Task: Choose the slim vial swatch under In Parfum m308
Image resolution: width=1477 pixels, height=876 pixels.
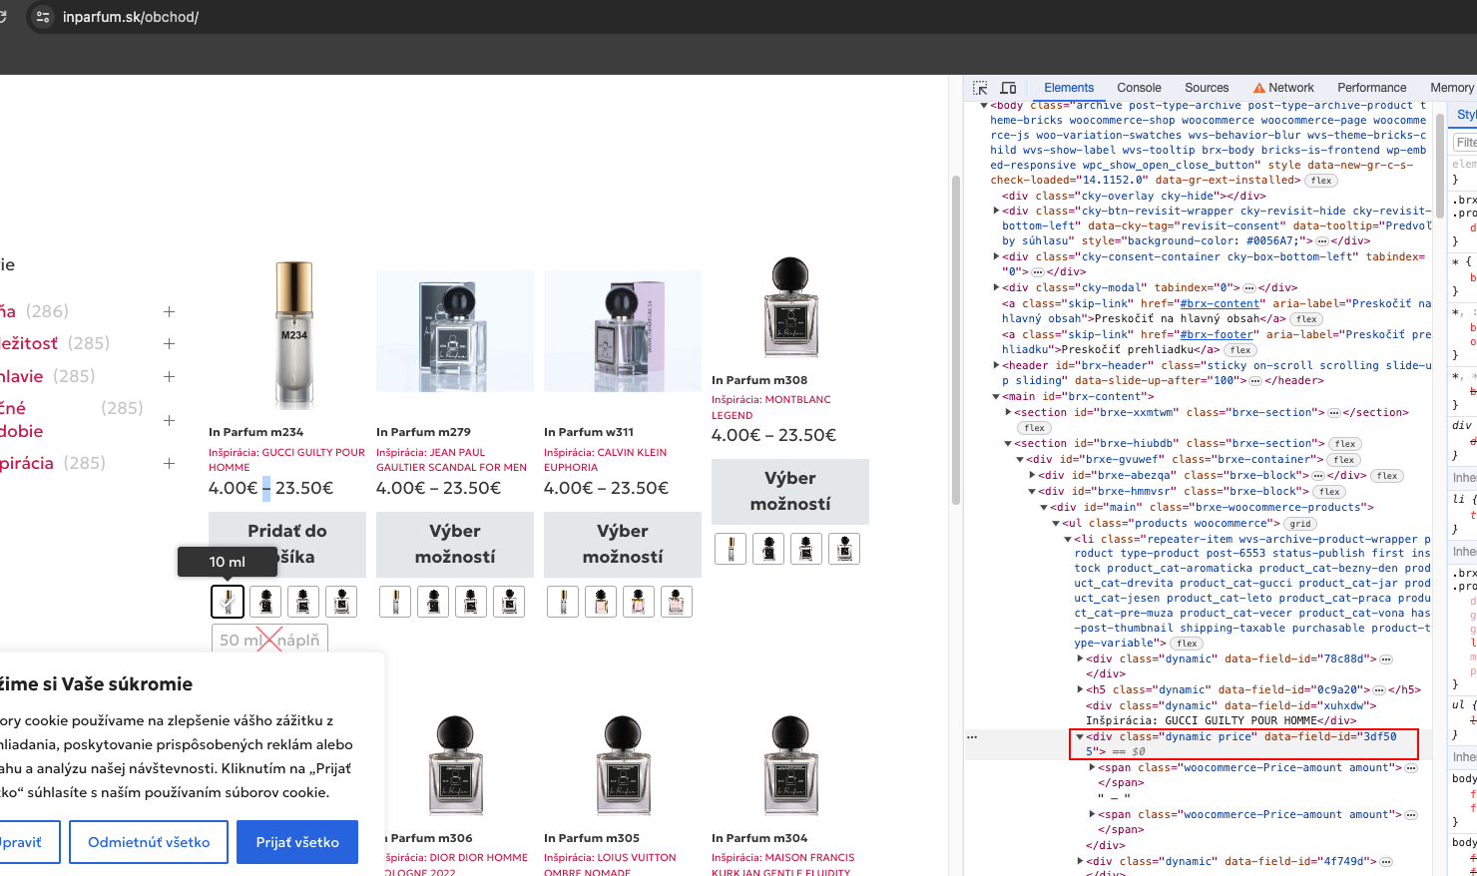Action: (x=731, y=549)
